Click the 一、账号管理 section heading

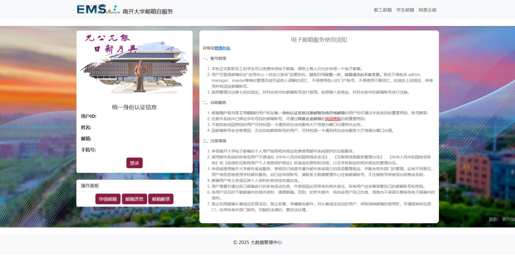214,59
